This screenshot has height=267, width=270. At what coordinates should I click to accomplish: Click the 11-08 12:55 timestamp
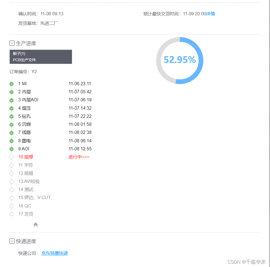coord(80,149)
